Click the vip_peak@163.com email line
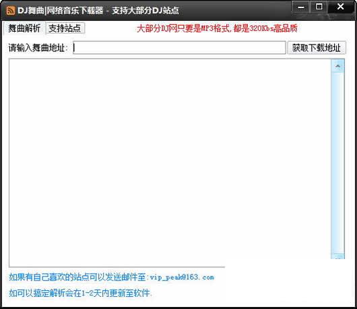357x309 pixels. 111,277
